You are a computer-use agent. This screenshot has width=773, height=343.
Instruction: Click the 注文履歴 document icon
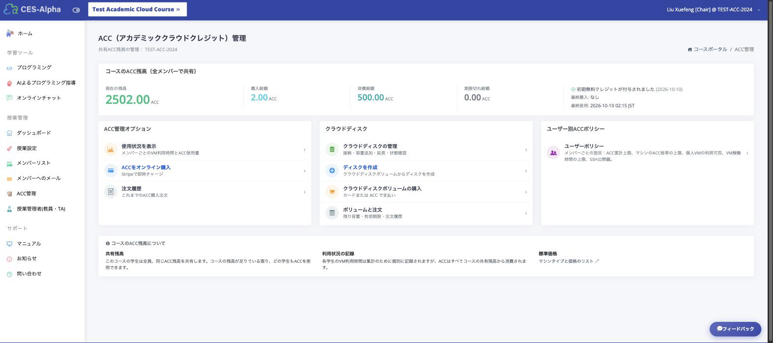(110, 192)
